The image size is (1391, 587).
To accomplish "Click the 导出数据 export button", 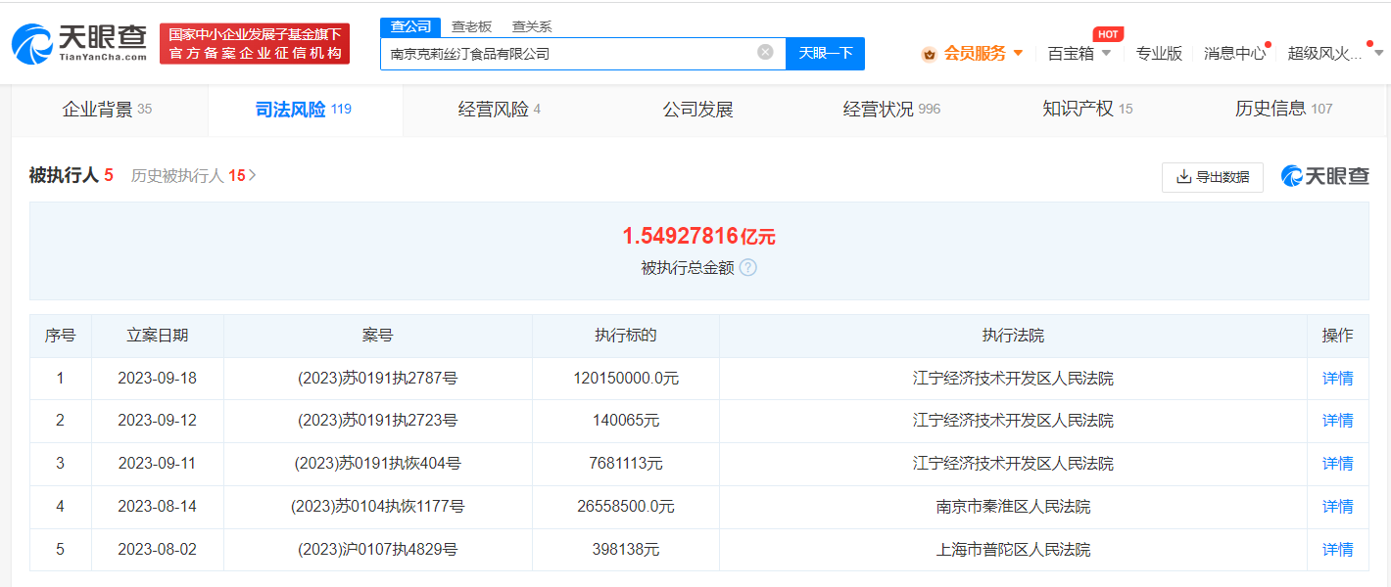I will tap(1213, 177).
